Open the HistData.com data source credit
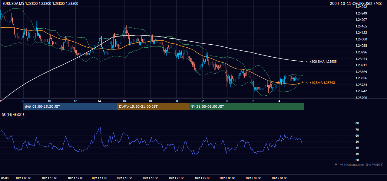 [x=359, y=165]
